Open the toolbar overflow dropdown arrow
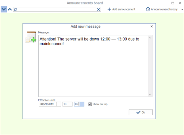184x135 pixels. tap(182, 10)
